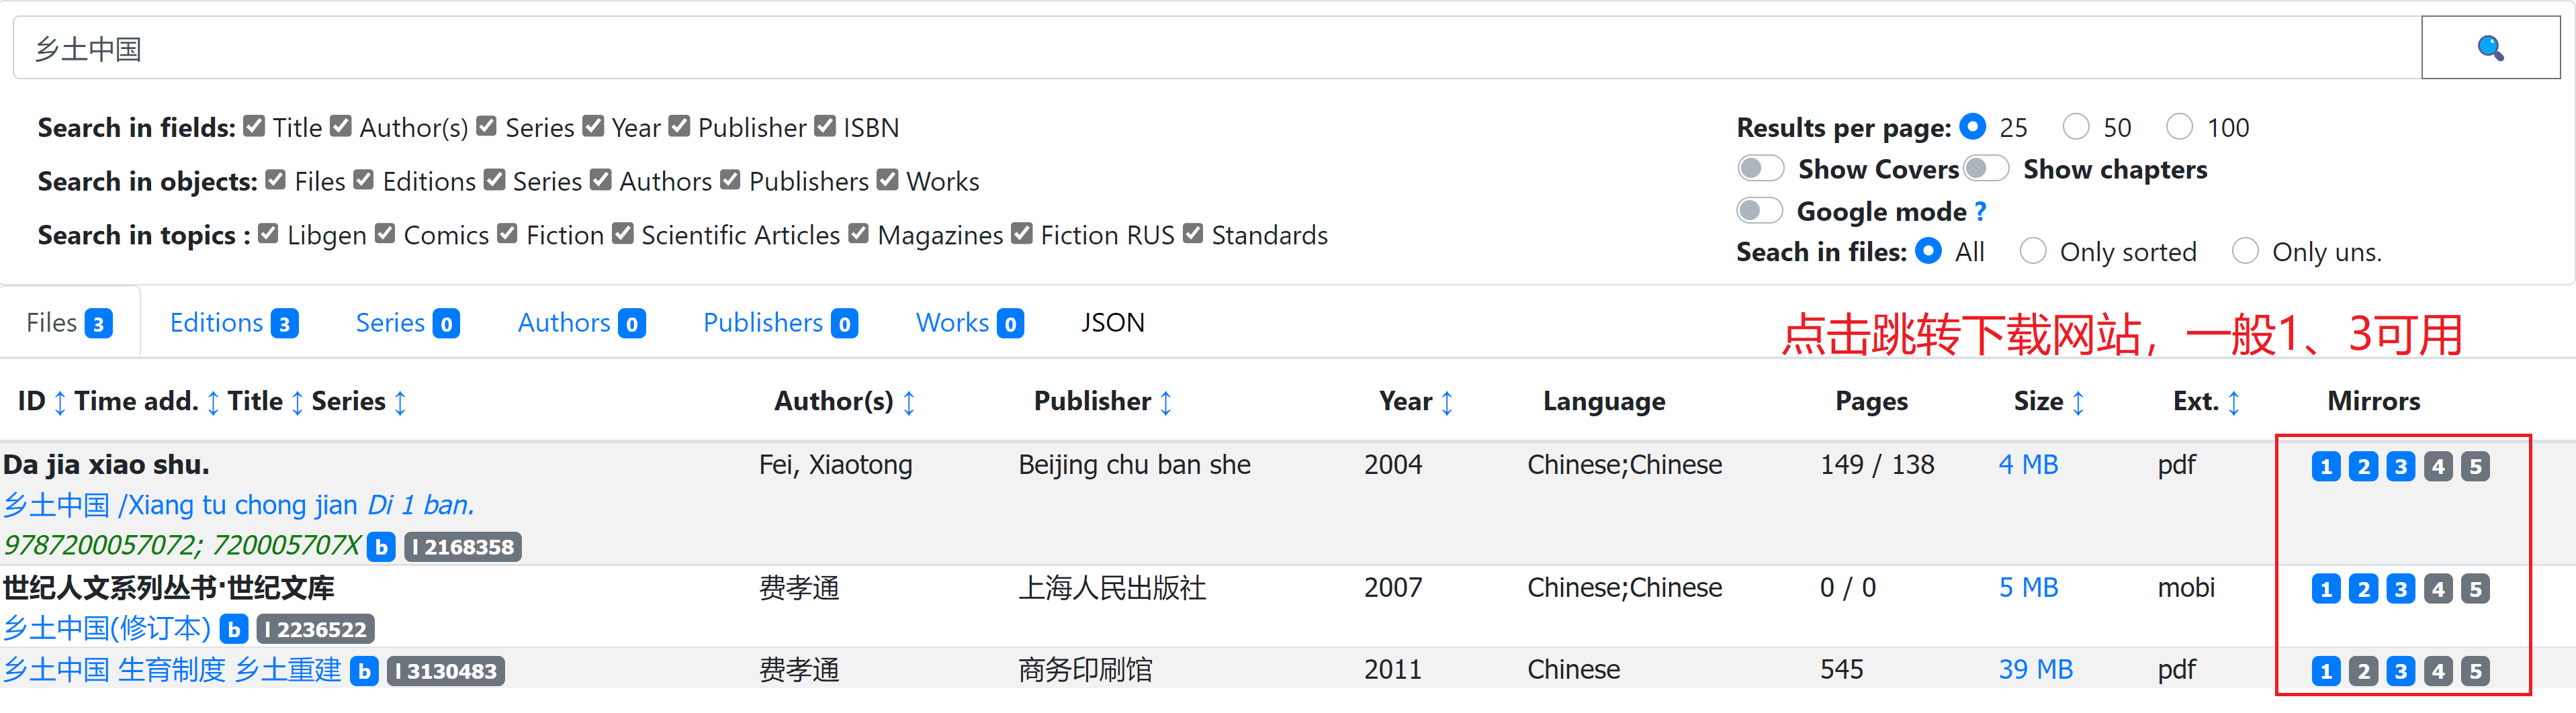Sort results by Year column arrows
This screenshot has height=713, width=2576.
[x=1447, y=403]
